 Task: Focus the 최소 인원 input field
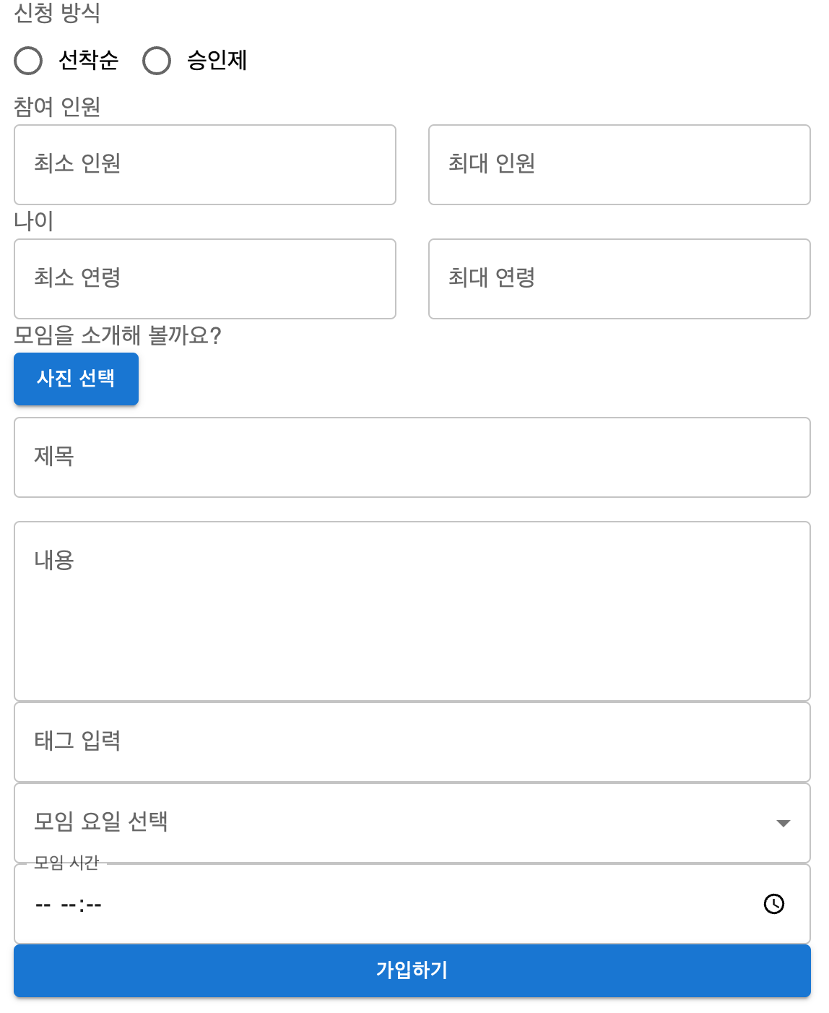(x=205, y=165)
